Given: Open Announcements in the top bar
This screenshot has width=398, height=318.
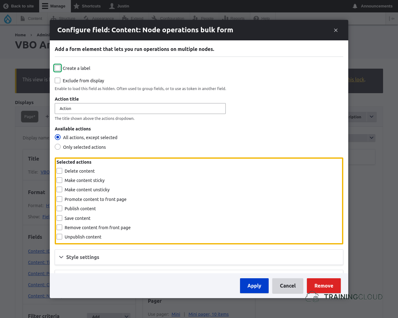Looking at the screenshot, I should [x=373, y=6].
